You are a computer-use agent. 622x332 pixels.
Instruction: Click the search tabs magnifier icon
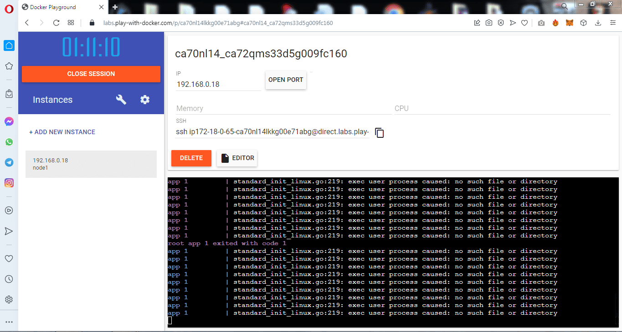564,6
